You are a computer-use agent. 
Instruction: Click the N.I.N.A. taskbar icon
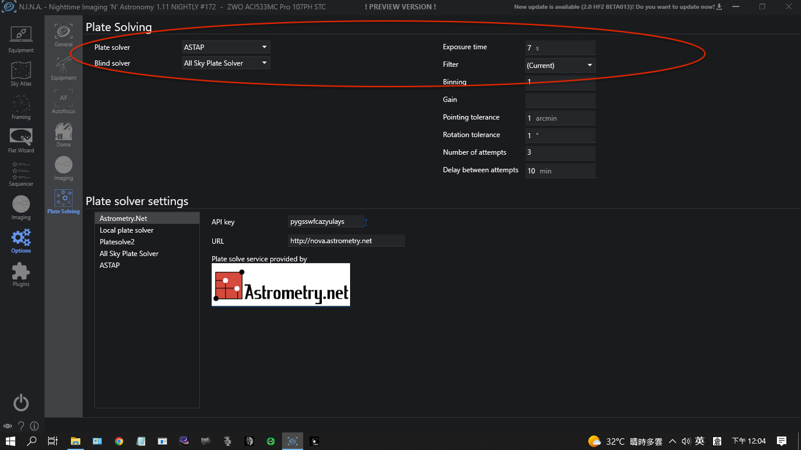[293, 441]
